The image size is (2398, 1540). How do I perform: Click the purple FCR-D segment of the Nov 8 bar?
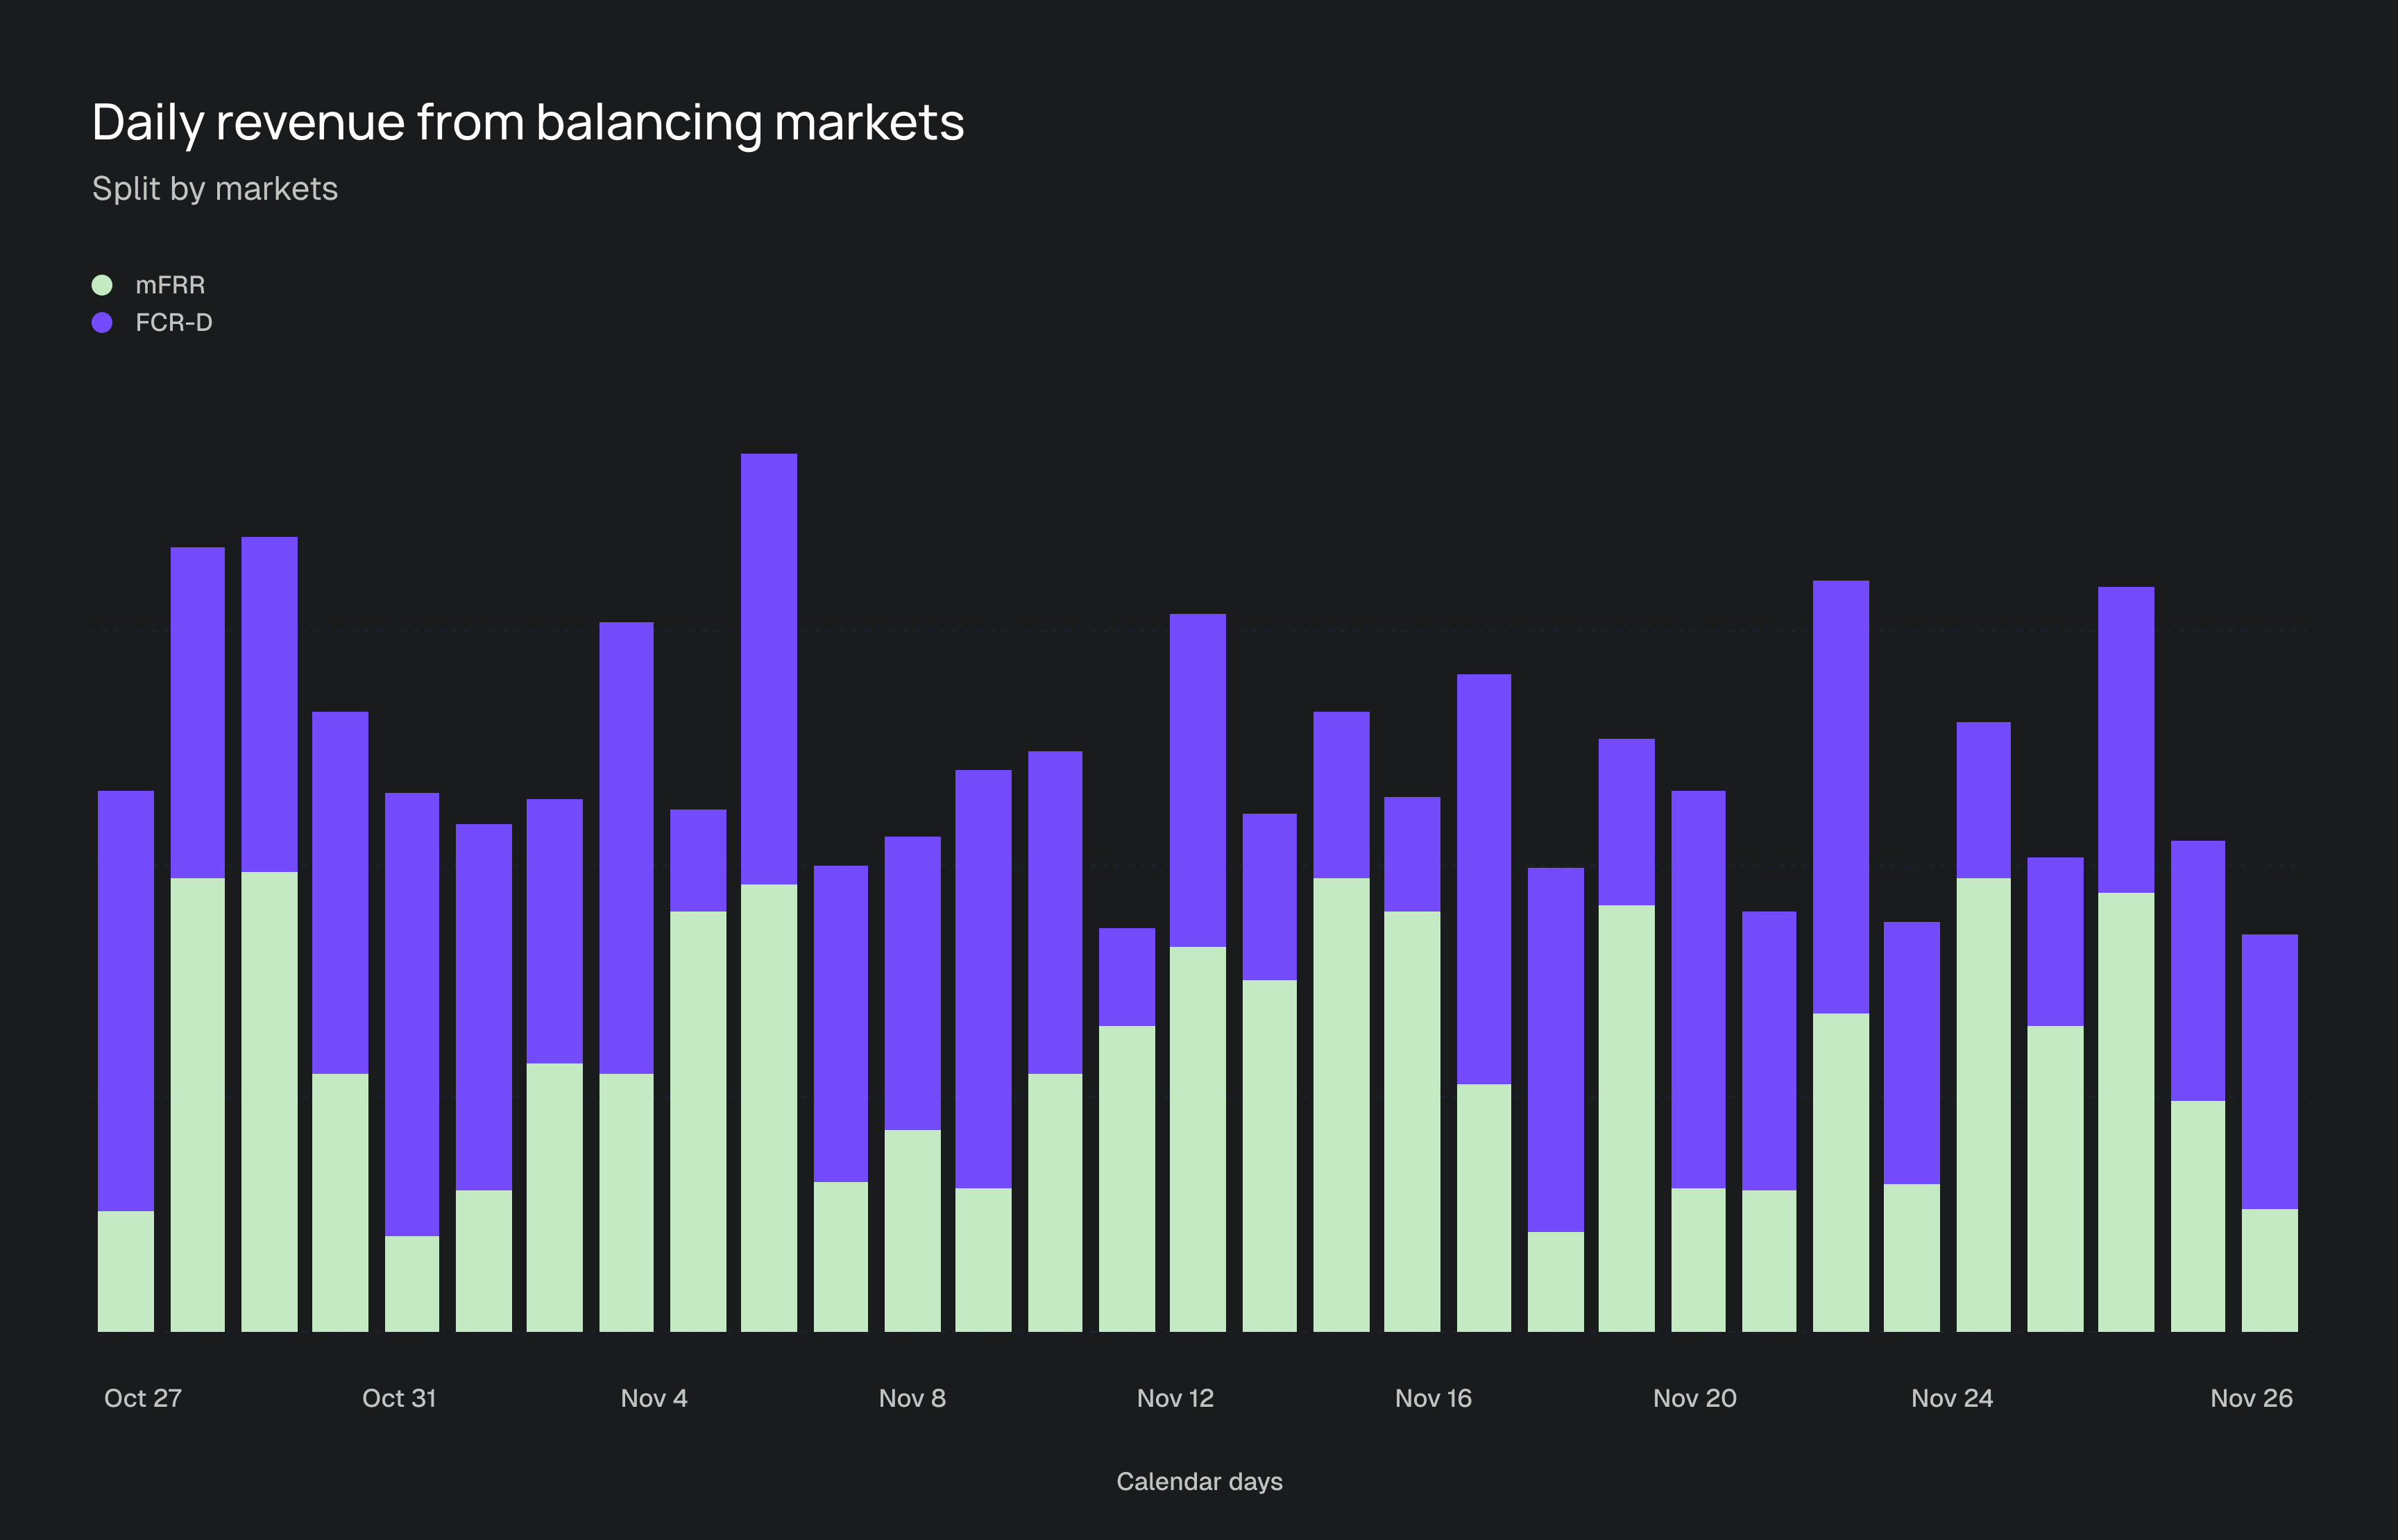click(x=912, y=983)
